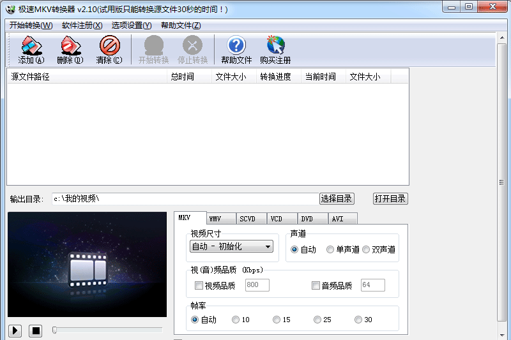Click the first 文件大小 column header

[x=234, y=77]
